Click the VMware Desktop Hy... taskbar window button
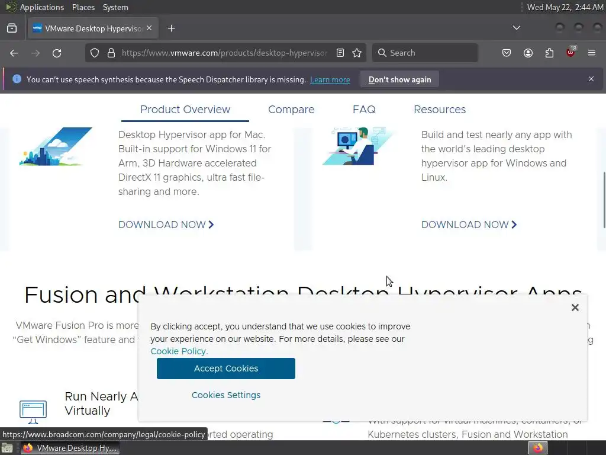Screen dimensions: 606x455 pyautogui.click(x=70, y=448)
